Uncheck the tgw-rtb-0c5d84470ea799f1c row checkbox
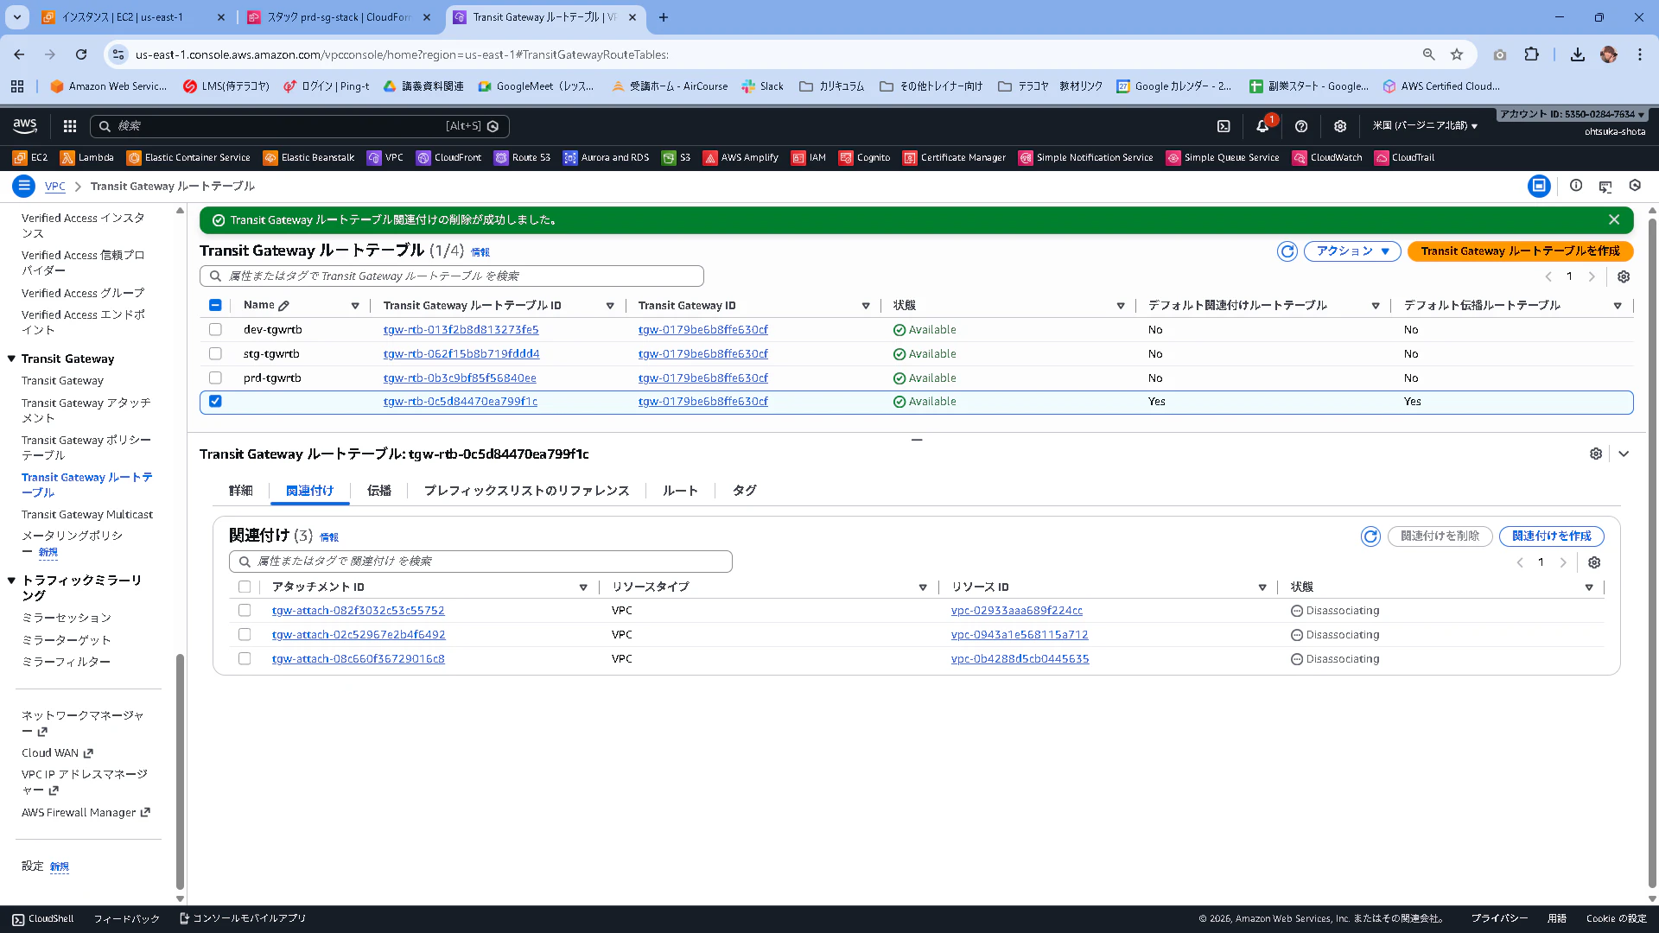Image resolution: width=1659 pixels, height=933 pixels. pos(215,401)
